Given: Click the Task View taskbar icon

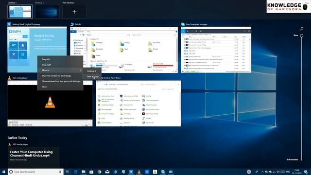Looking at the screenshot, I should pos(68,172).
